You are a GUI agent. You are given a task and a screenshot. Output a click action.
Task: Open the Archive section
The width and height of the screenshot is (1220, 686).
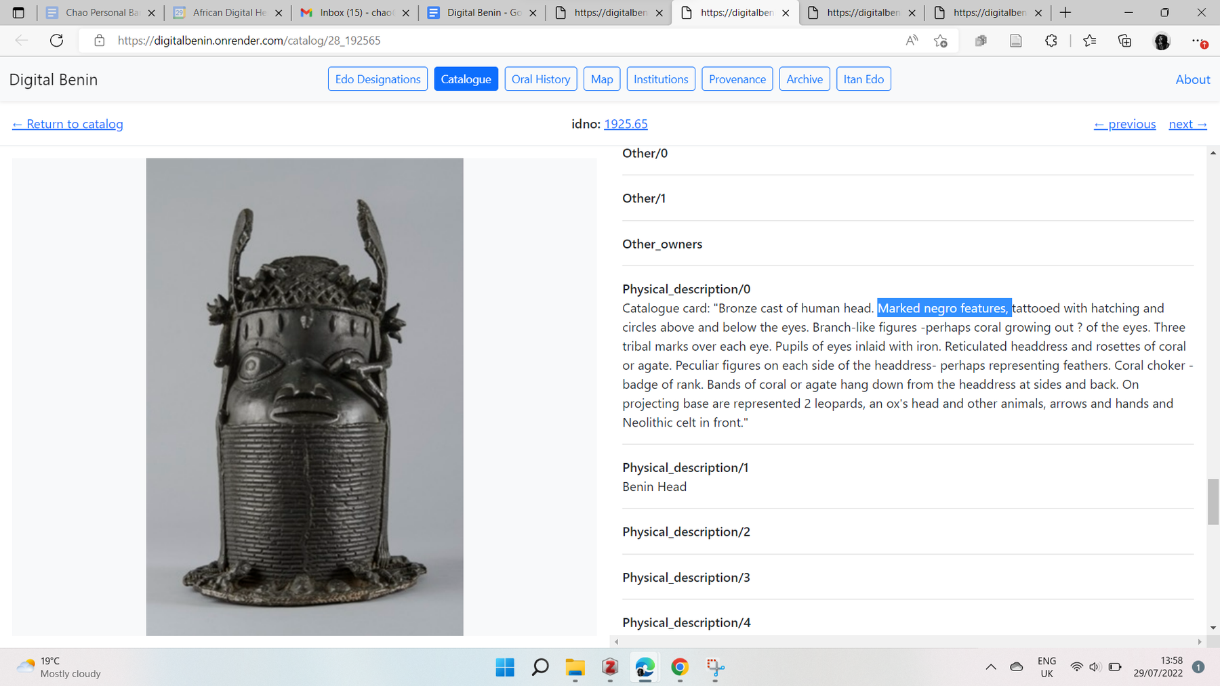tap(805, 79)
